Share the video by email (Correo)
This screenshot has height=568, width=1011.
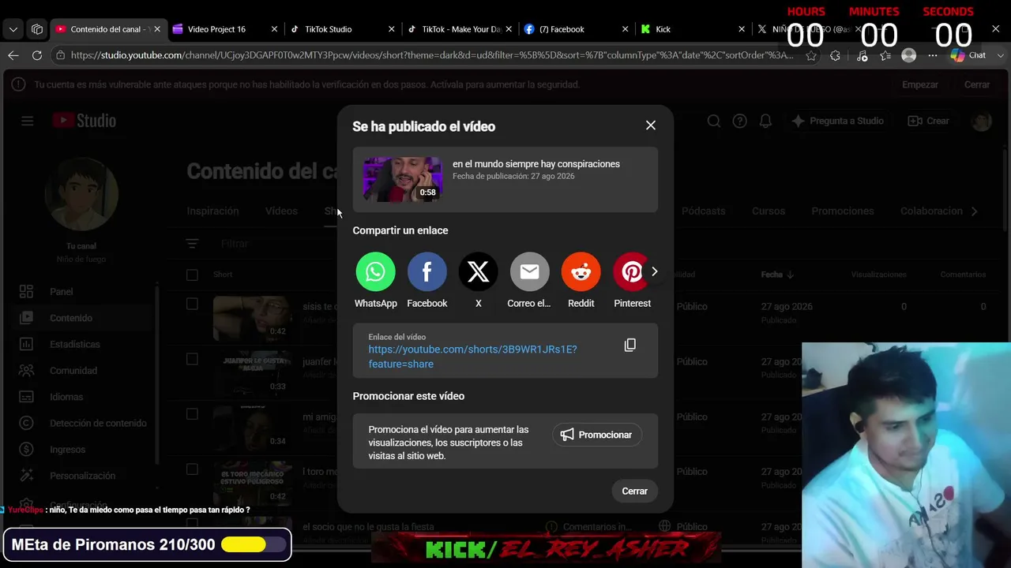point(529,272)
